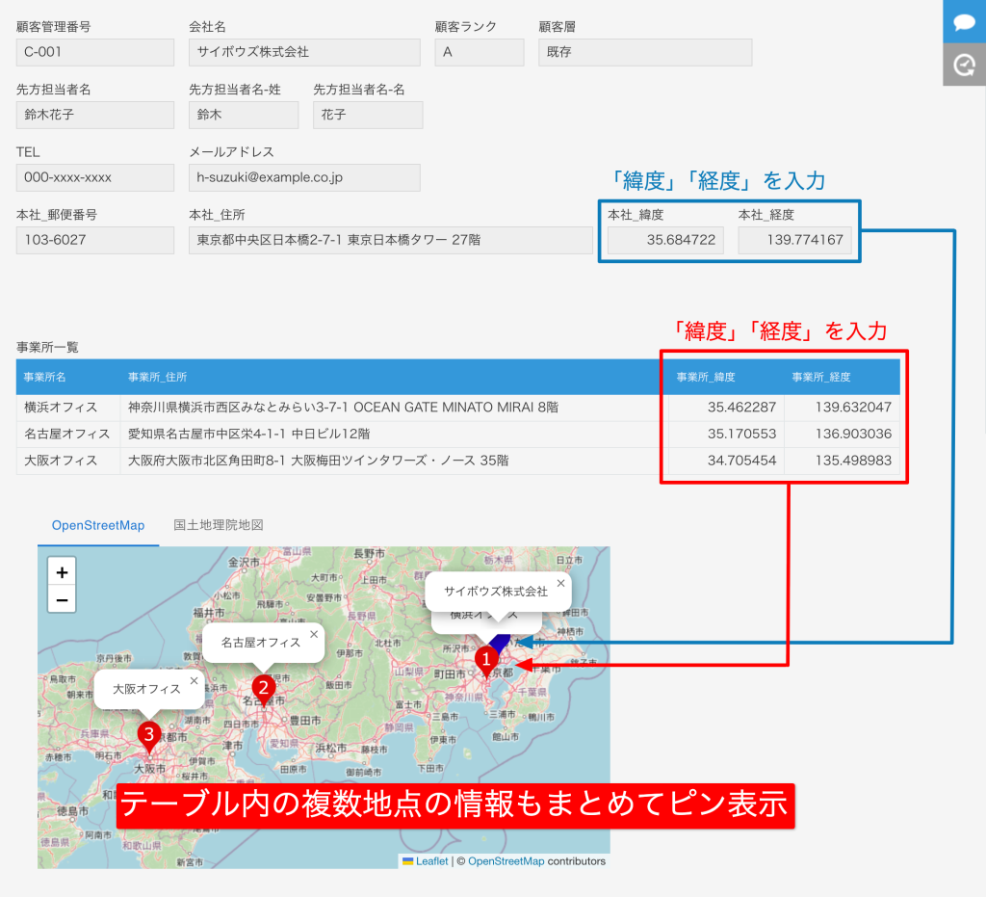Viewport: 986px width, 897px height.
Task: Click the 大阪オフィス address cell
Action: click(x=394, y=461)
